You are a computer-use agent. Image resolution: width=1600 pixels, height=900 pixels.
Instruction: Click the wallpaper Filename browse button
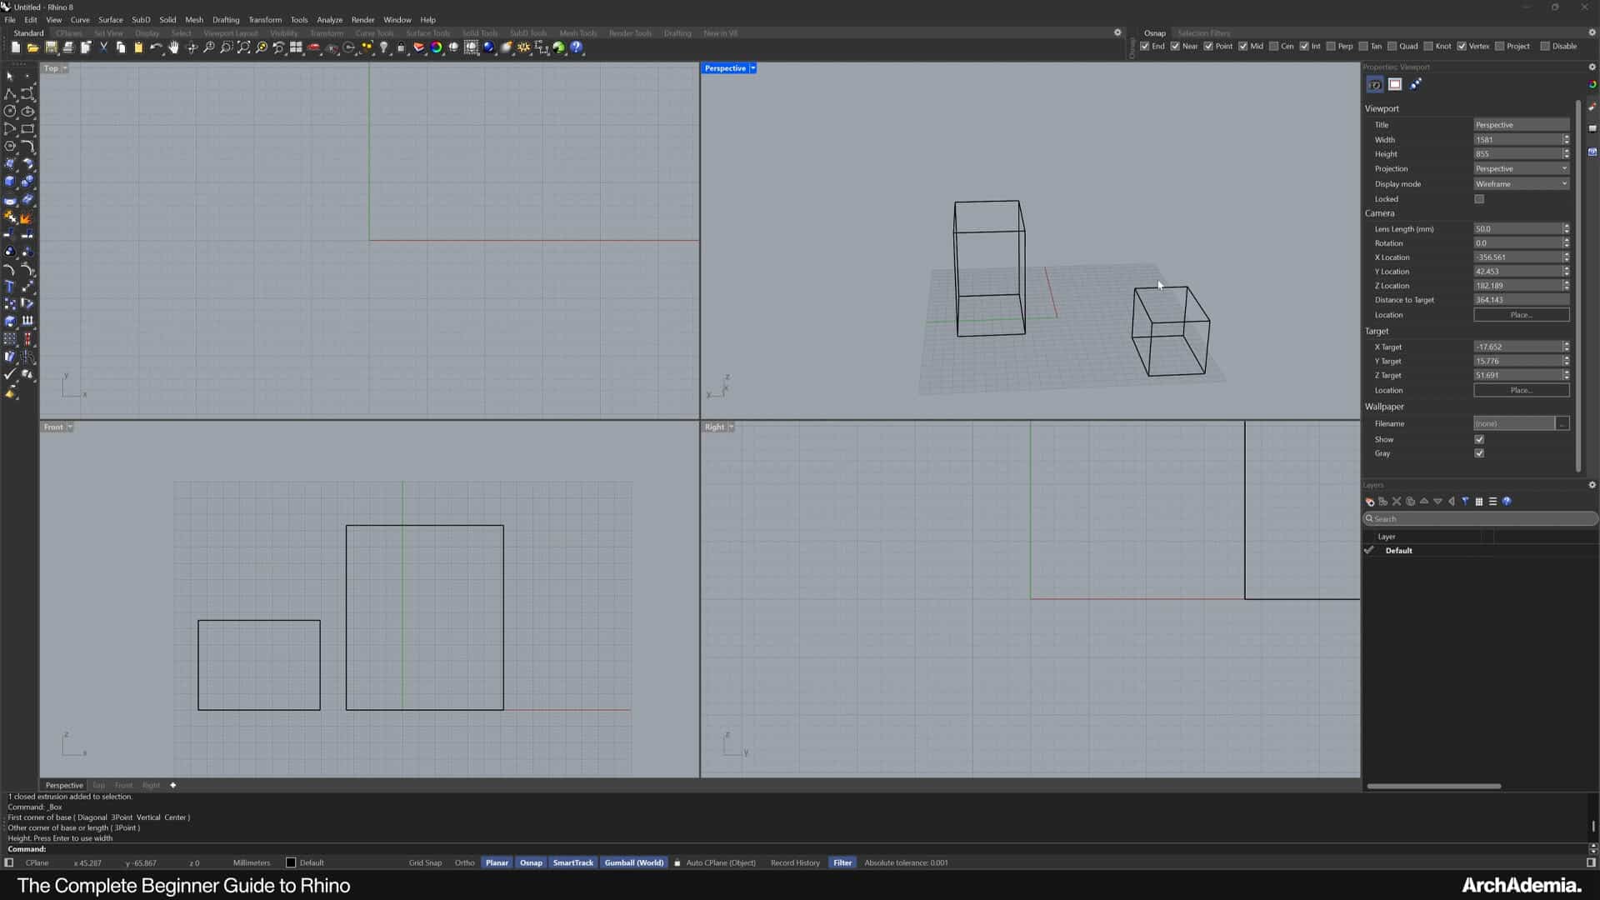[1562, 423]
